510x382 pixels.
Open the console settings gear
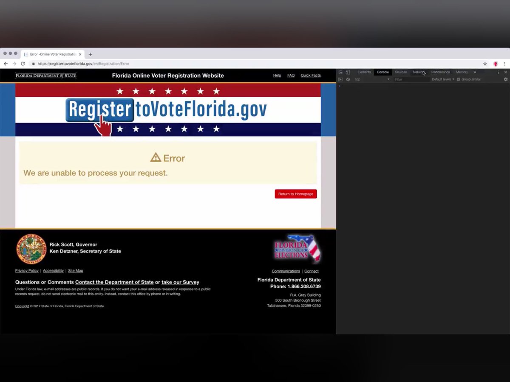506,79
